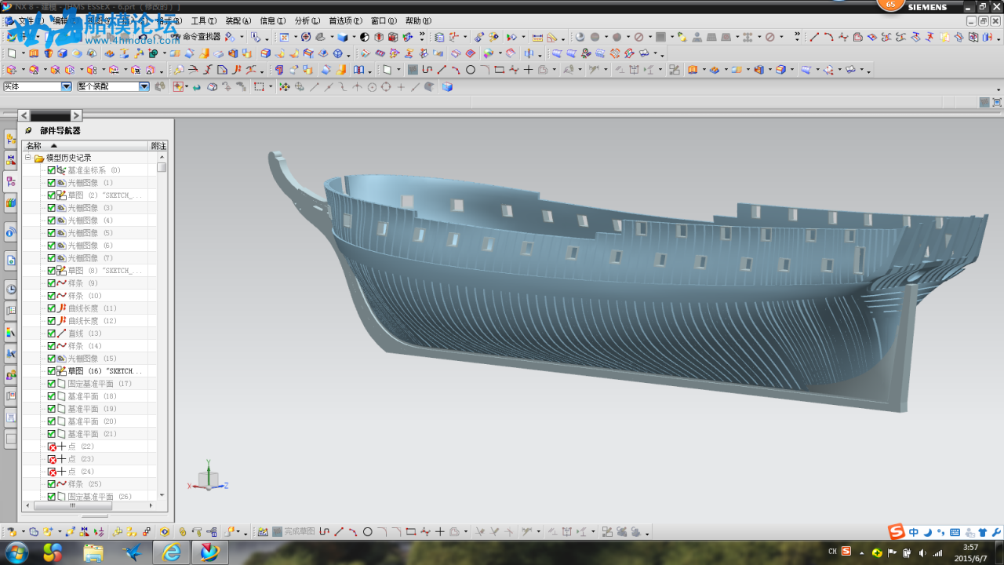Screen dimensions: 1004x565
Task: Click the tab scroll right arrow above navigator
Action: click(76, 115)
